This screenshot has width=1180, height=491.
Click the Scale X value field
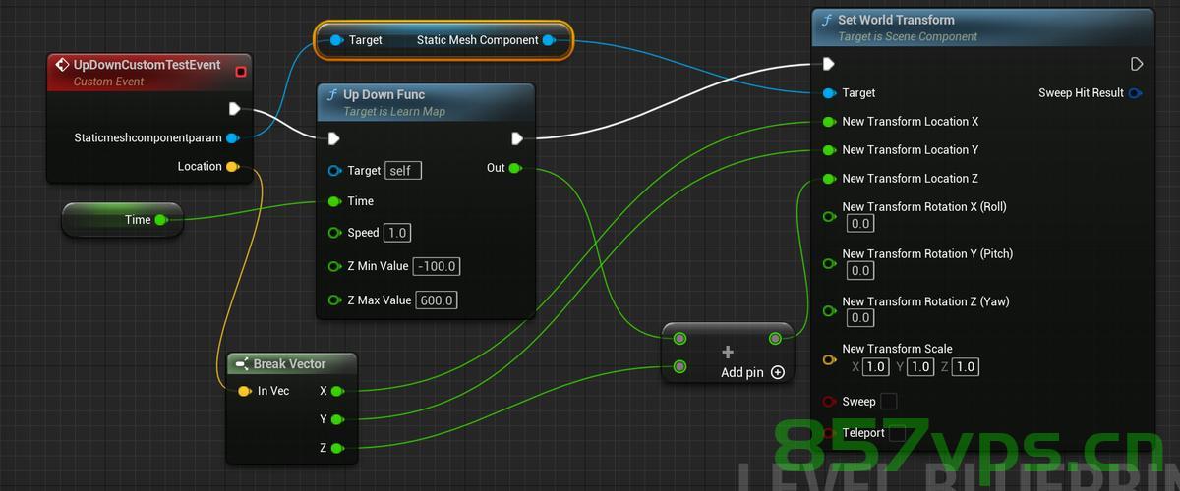pos(875,367)
